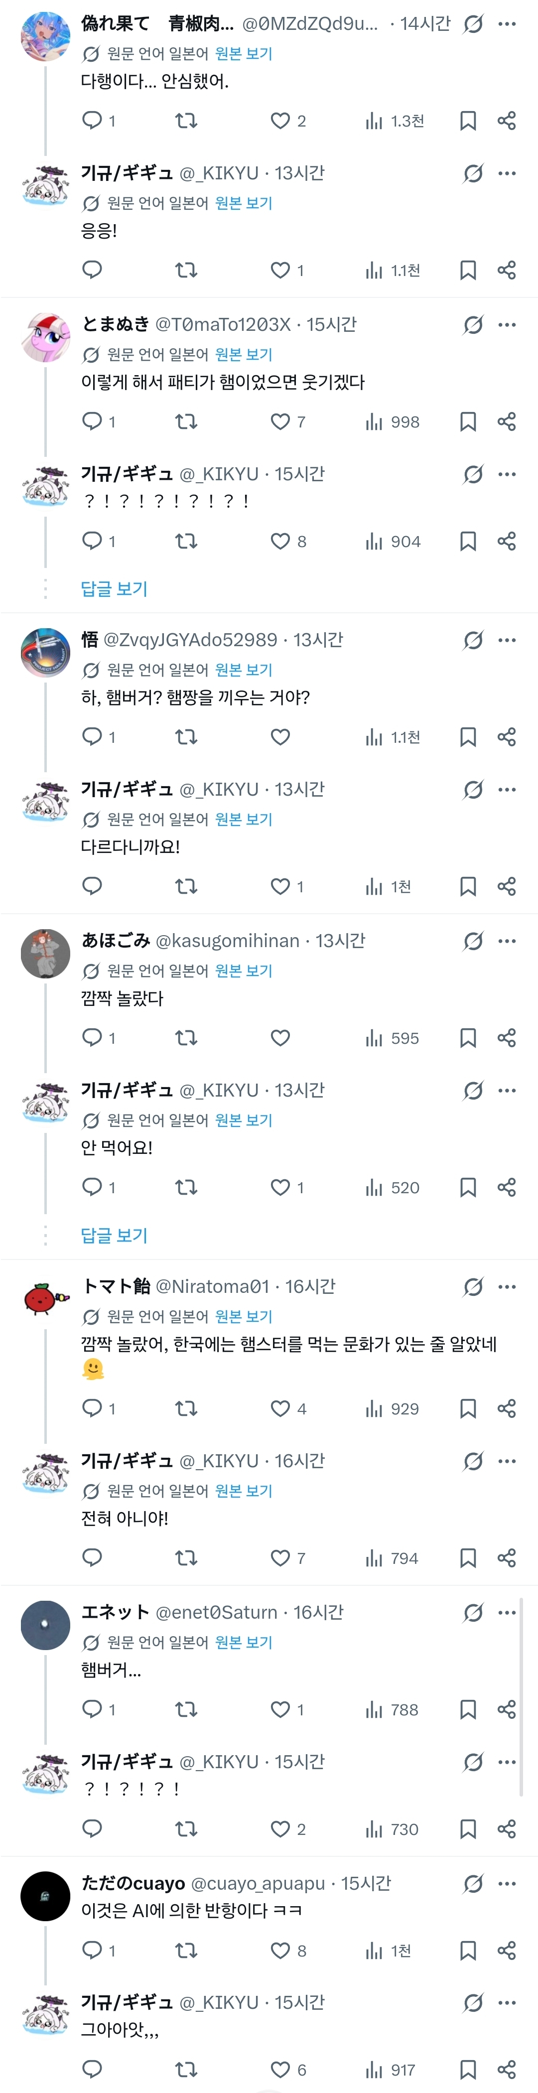
Task: Show original text of あほごみ's reply
Action: [x=244, y=970]
